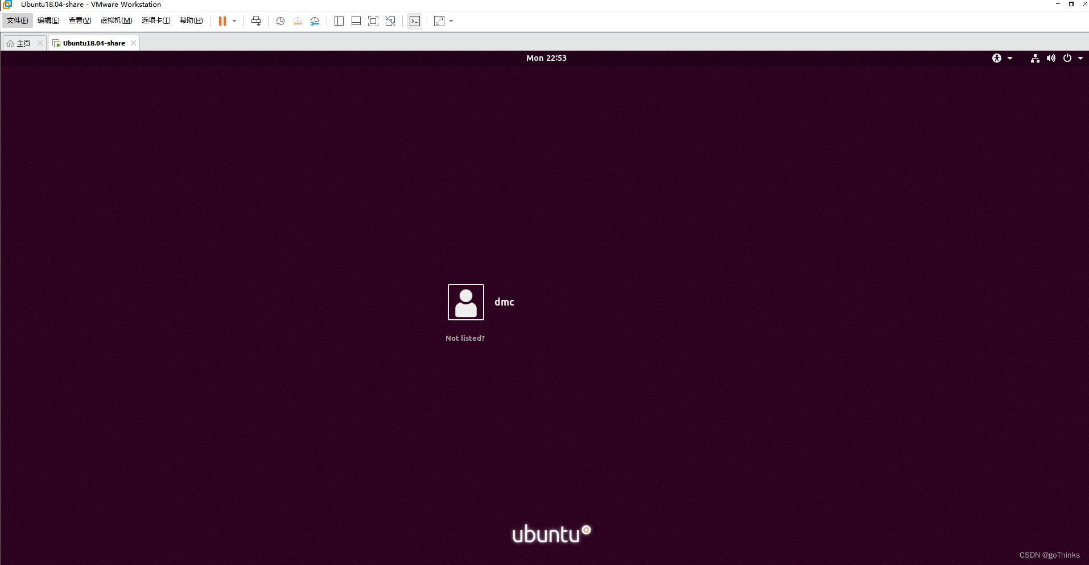Click the volume speaker icon
The image size is (1089, 565).
tap(1051, 58)
